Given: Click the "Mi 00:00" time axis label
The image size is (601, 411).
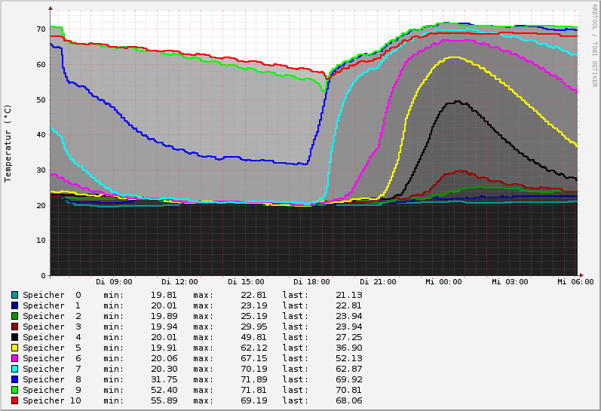Looking at the screenshot, I should pos(443,282).
